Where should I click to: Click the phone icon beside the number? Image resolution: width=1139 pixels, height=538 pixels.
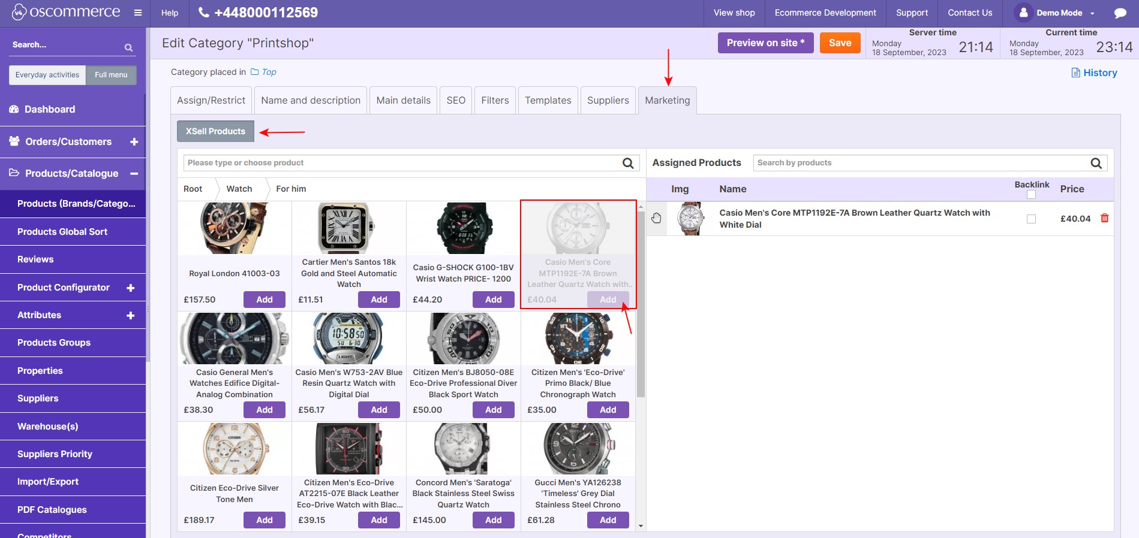(x=204, y=12)
